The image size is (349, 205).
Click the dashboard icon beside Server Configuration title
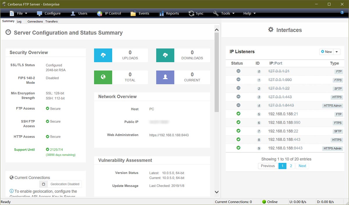(8, 32)
